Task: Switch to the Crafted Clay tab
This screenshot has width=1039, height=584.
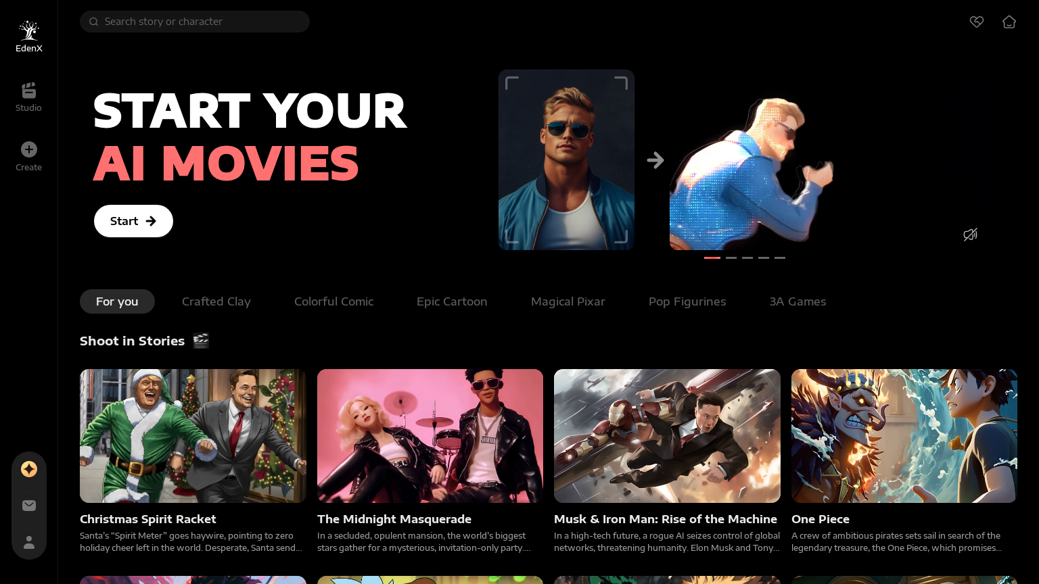Action: [216, 301]
